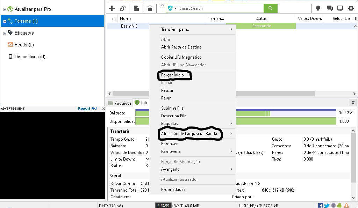The height and width of the screenshot is (208, 358).
Task: Click the Android icon in status bar
Action: 339,206
